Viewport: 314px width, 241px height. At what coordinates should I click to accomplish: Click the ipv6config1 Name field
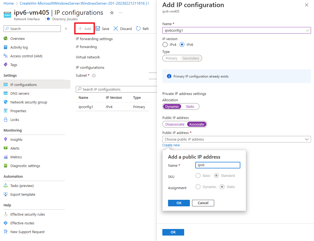tap(237, 30)
